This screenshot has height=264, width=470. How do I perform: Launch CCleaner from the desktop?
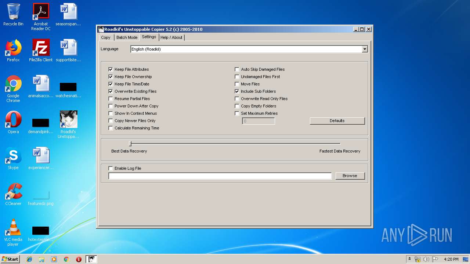click(13, 194)
